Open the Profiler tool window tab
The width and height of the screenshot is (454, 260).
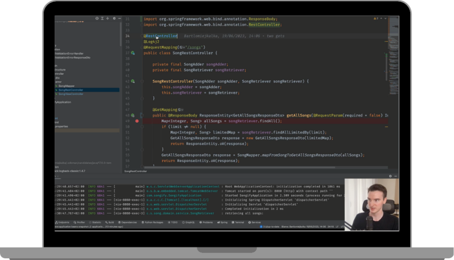point(79,222)
